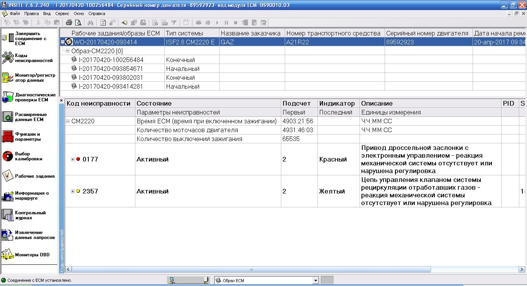
Task: Click the Название заказчика column header
Action: tap(252, 33)
